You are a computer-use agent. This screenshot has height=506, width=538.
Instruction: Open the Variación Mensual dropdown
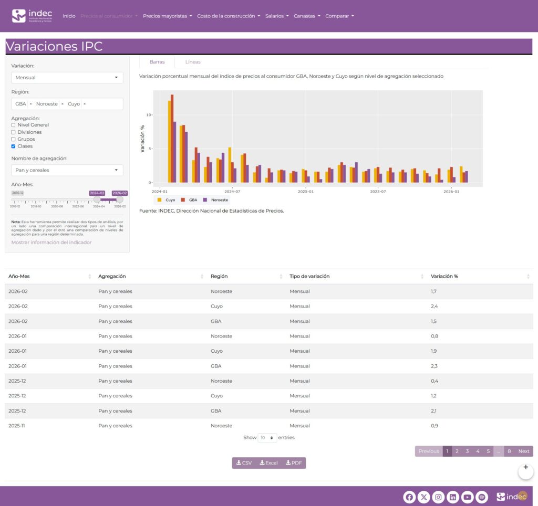pyautogui.click(x=67, y=78)
